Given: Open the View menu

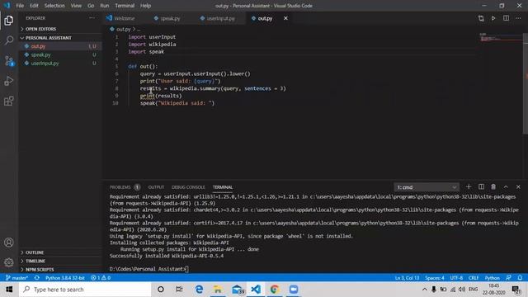Looking at the screenshot, I should pos(76,6).
